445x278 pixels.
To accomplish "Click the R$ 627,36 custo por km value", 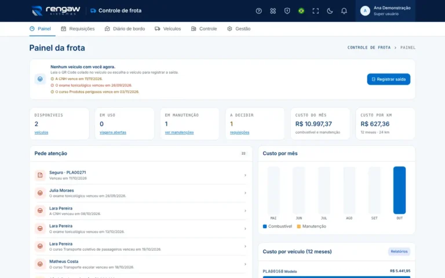I will pos(375,124).
